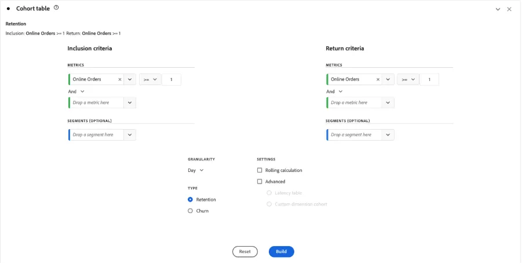This screenshot has height=264, width=522.
Task: Open the Cohort table help icon
Action: point(56,8)
